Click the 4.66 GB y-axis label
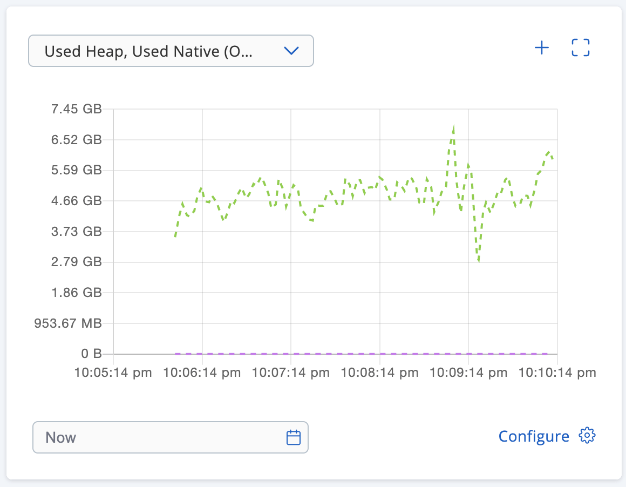Screen dimensions: 626x487 click(76, 201)
